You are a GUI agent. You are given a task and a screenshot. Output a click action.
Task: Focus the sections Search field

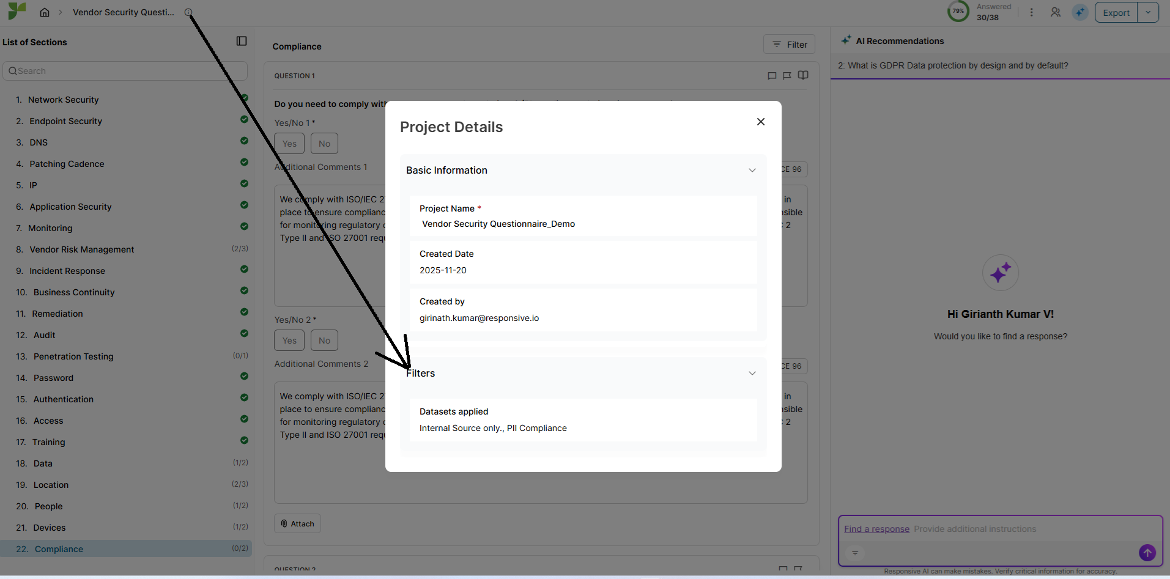tap(125, 71)
